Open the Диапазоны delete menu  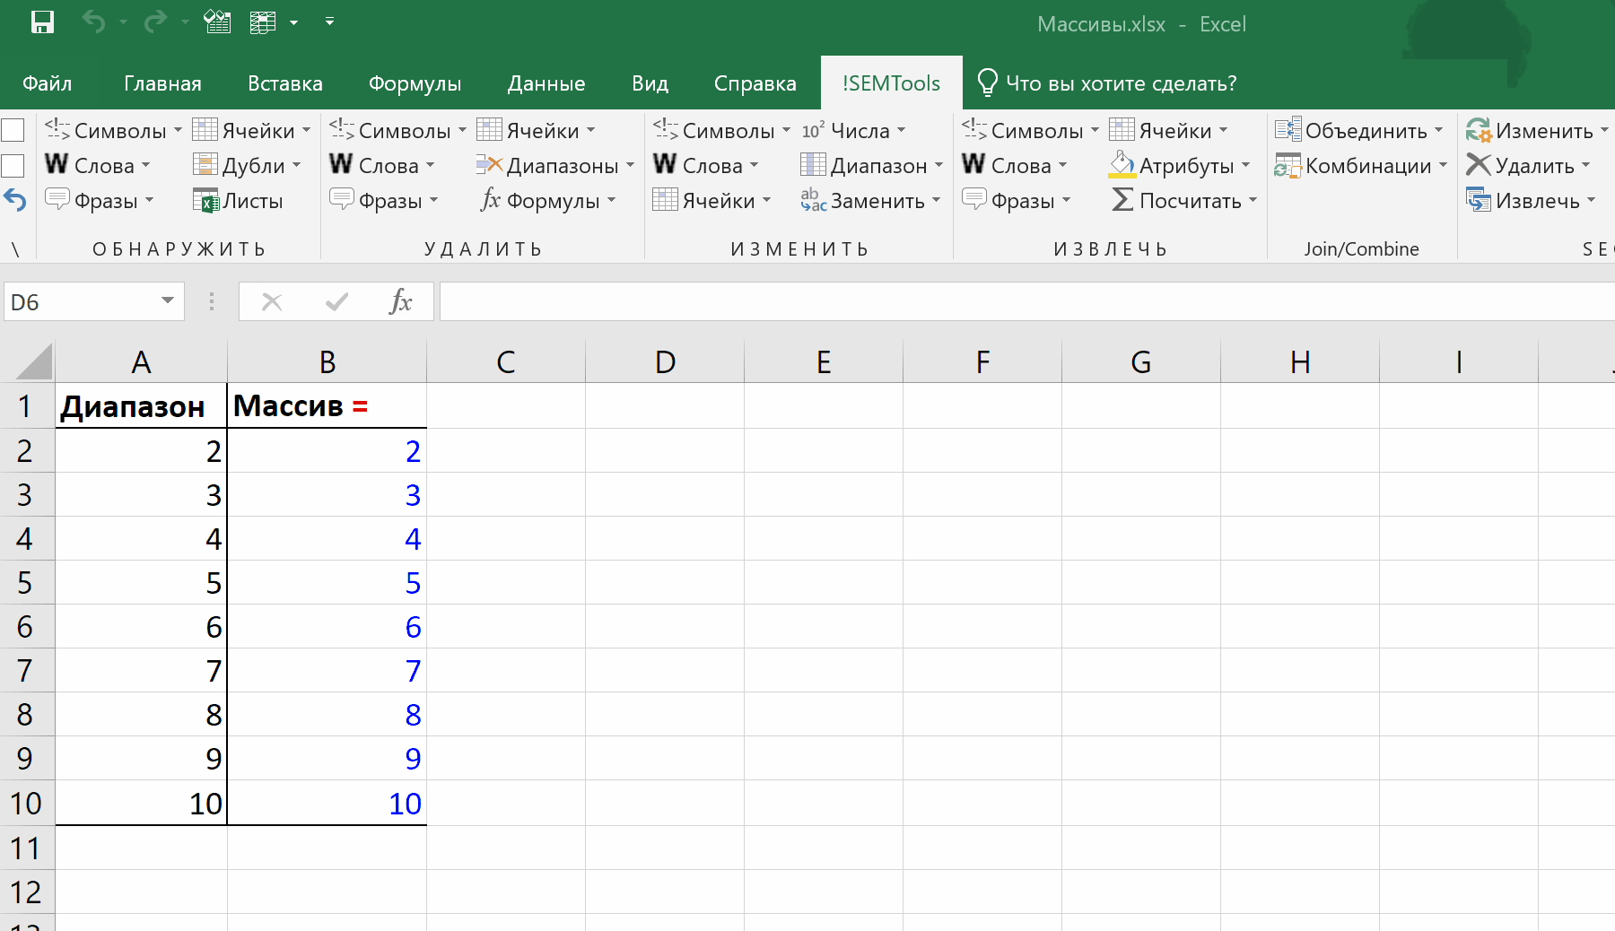point(555,166)
